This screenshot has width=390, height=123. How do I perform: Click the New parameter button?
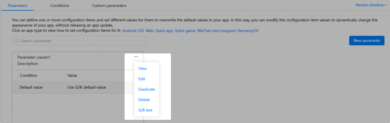coord(367,41)
